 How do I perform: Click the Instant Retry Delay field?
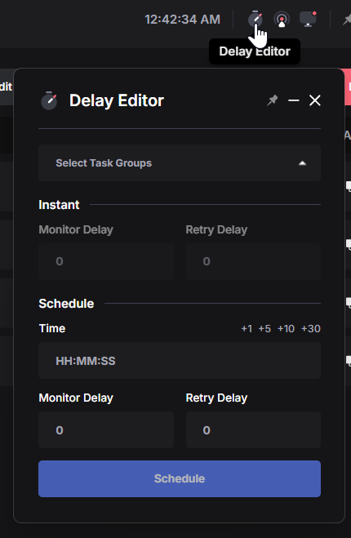(x=253, y=261)
